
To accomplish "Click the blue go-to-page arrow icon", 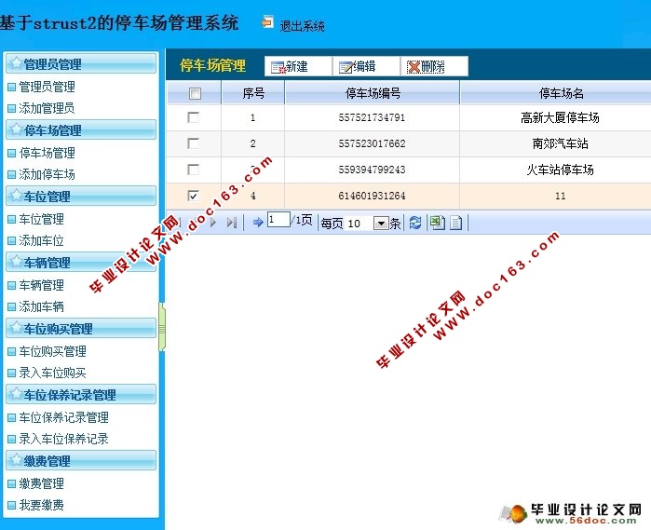I will click(258, 223).
